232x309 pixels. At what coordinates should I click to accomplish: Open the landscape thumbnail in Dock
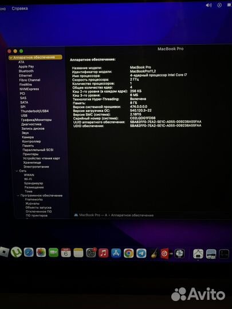[x=211, y=254]
